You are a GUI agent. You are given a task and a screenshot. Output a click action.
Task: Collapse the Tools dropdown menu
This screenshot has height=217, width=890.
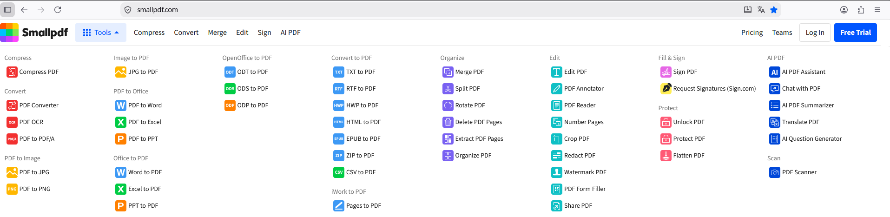click(101, 33)
